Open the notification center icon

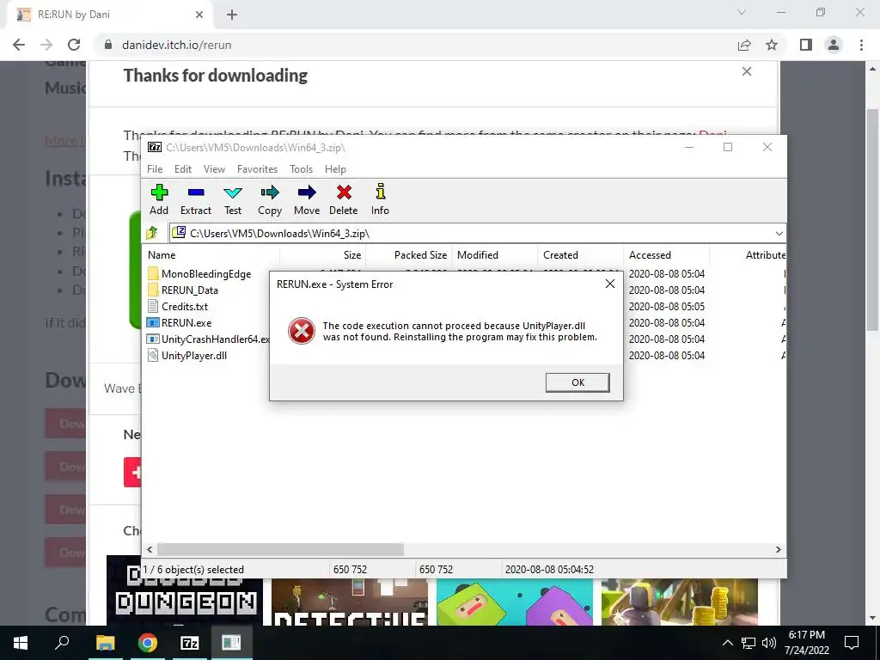852,643
